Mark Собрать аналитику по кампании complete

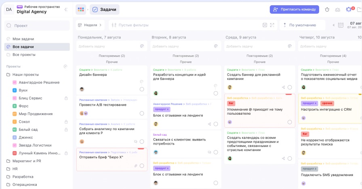coord(142,141)
